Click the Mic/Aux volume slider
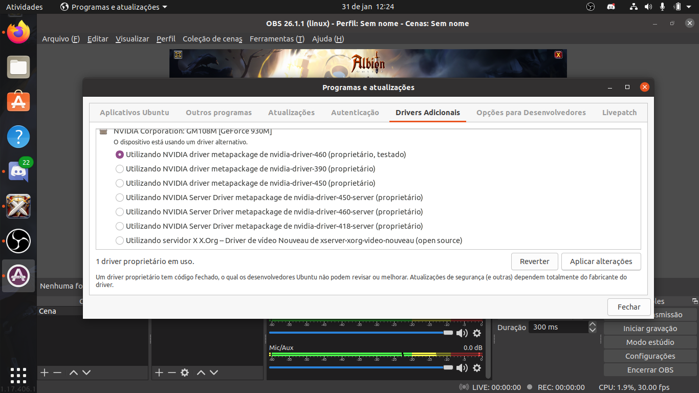Image resolution: width=699 pixels, height=393 pixels. [x=361, y=367]
